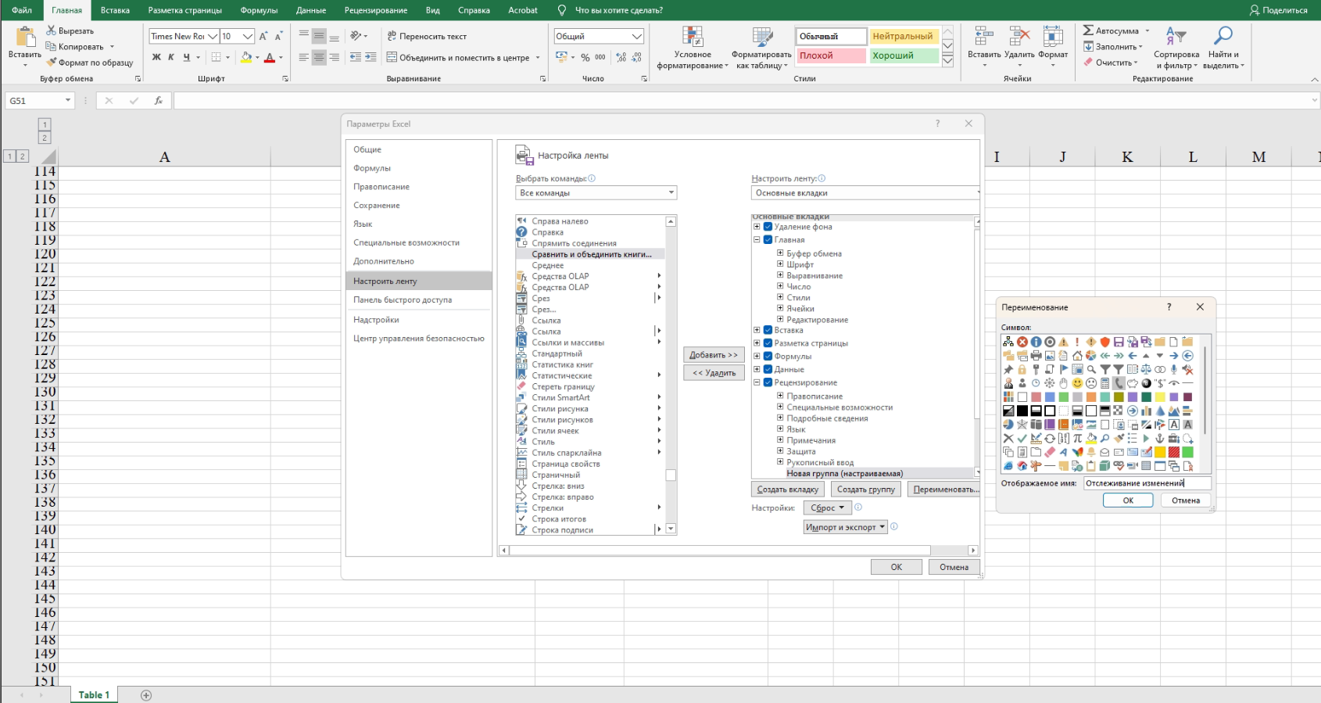Select the yellow color square symbol
This screenshot has width=1321, height=703.
[x=1160, y=397]
